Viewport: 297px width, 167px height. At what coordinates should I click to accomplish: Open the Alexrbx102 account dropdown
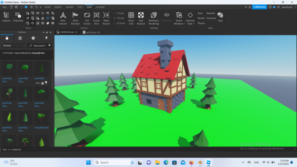[x=289, y=7]
